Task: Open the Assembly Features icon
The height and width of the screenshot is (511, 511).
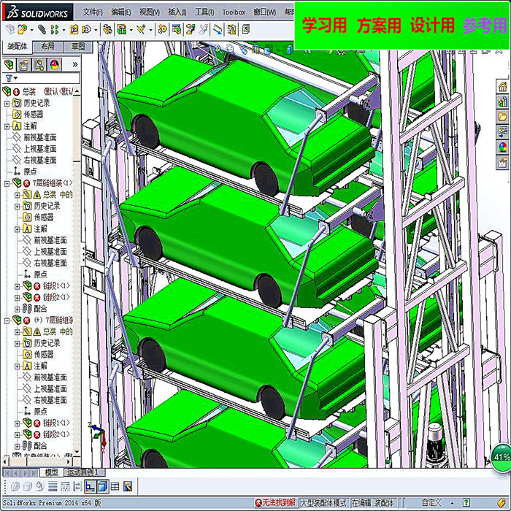Action: pyautogui.click(x=122, y=30)
